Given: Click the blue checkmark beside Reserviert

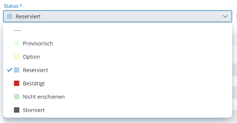Looking at the screenshot, I should 9,70.
